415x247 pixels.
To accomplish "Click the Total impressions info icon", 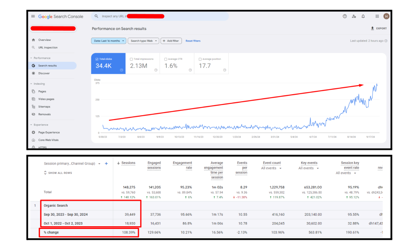I will tap(156, 70).
